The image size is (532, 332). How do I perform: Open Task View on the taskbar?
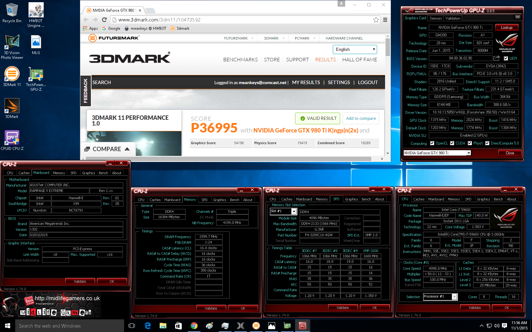(x=132, y=326)
